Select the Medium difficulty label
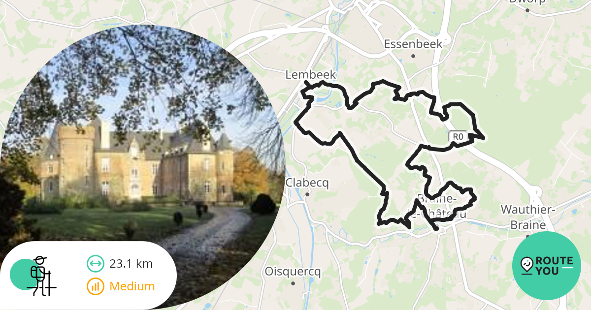 pyautogui.click(x=132, y=286)
